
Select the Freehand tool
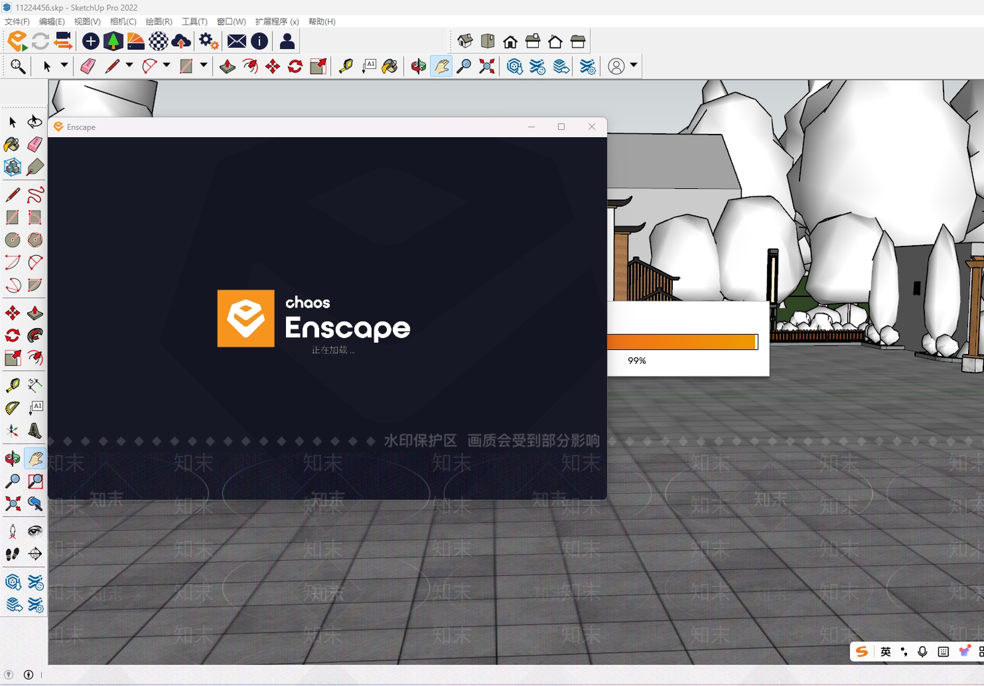tap(35, 195)
